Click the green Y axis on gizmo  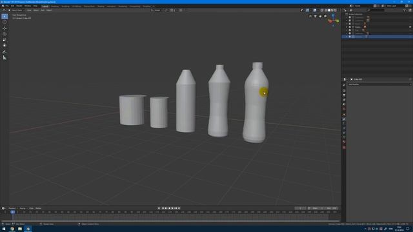[337, 21]
